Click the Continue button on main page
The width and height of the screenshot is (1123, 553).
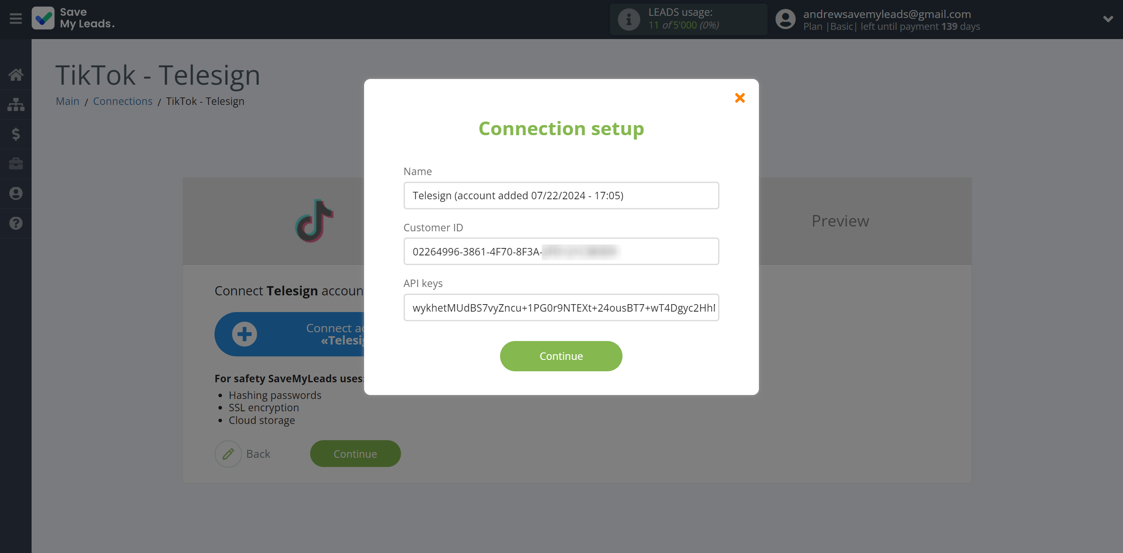tap(354, 453)
